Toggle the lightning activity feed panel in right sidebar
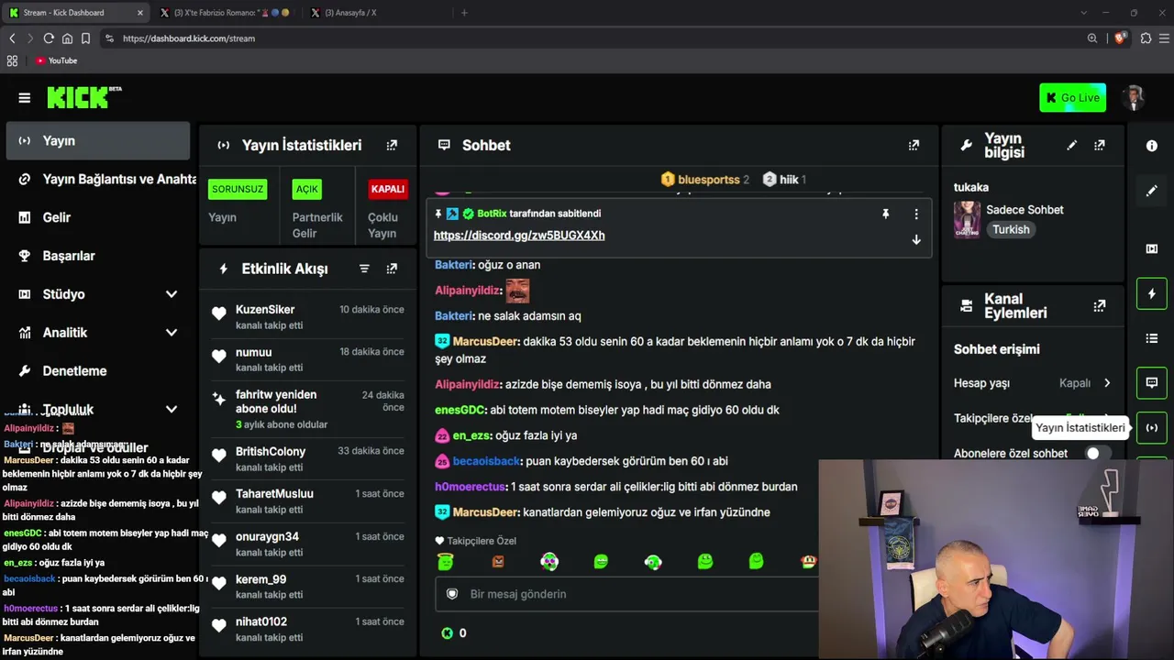This screenshot has height=660, width=1174. pos(1152,293)
